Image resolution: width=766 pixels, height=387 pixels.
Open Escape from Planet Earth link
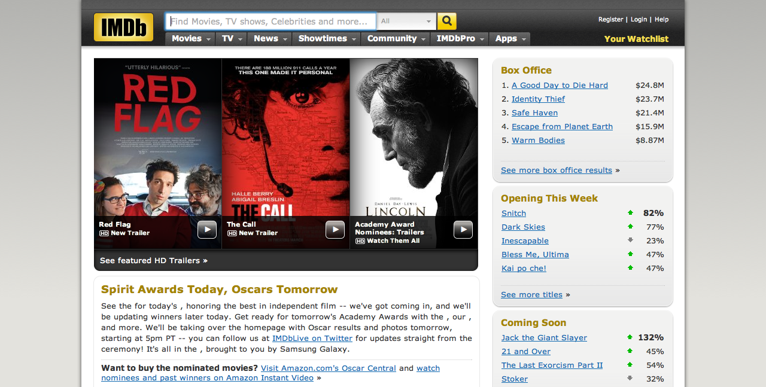coord(562,127)
